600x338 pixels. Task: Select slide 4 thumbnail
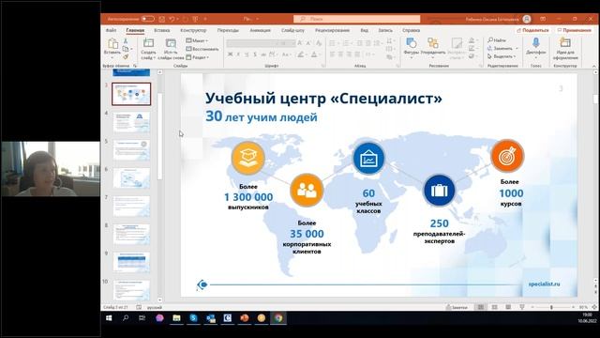(131, 122)
